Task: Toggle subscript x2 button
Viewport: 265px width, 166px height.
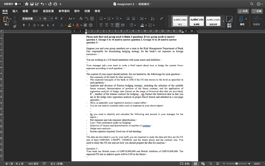Action: [x=48, y=25]
